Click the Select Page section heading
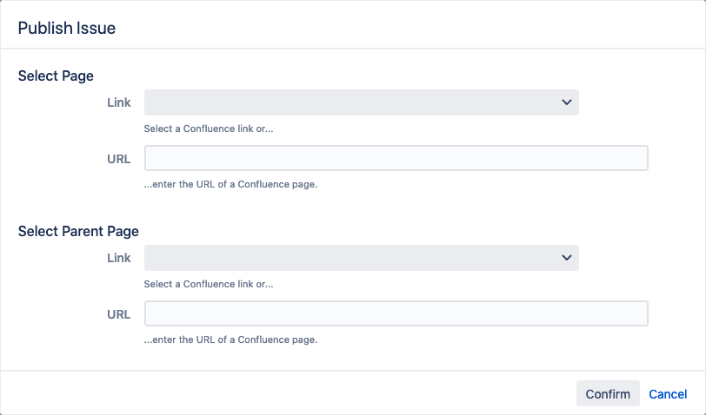The image size is (706, 415). [x=56, y=76]
